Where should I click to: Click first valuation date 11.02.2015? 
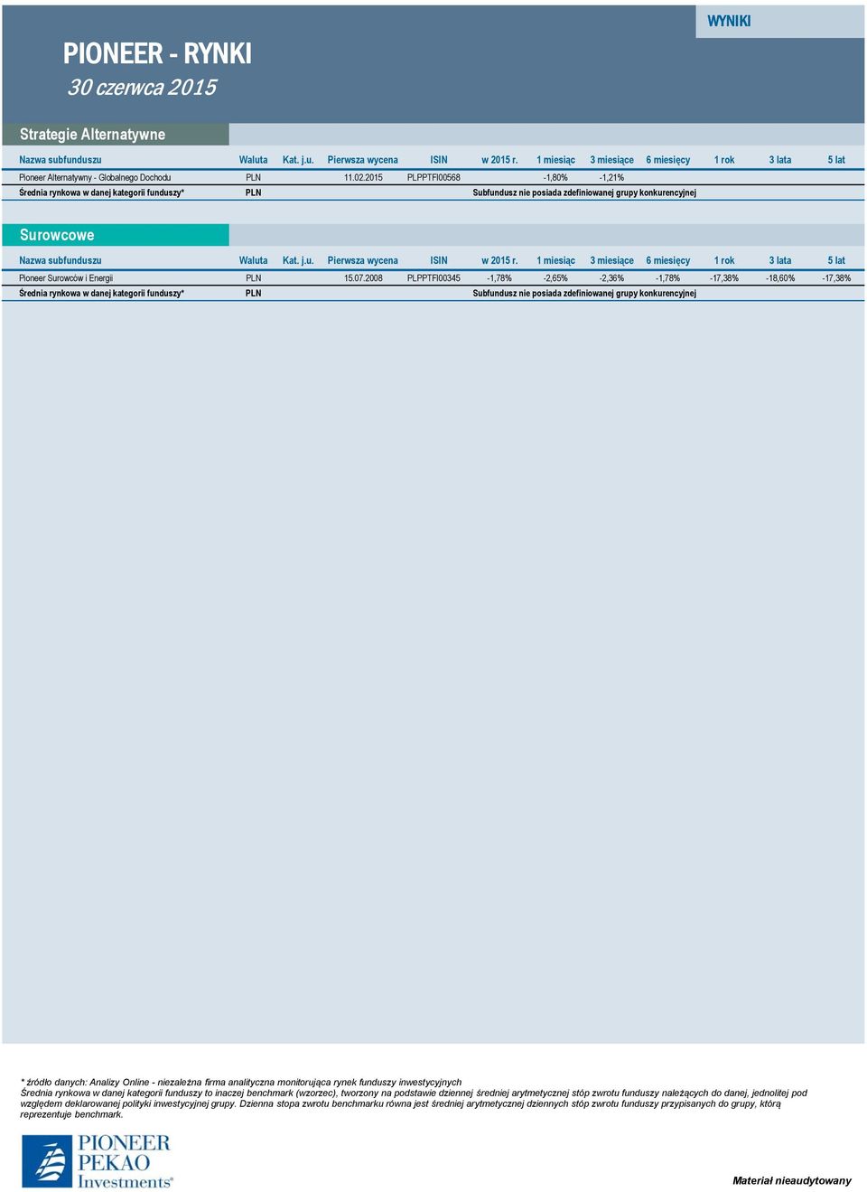coord(363,177)
